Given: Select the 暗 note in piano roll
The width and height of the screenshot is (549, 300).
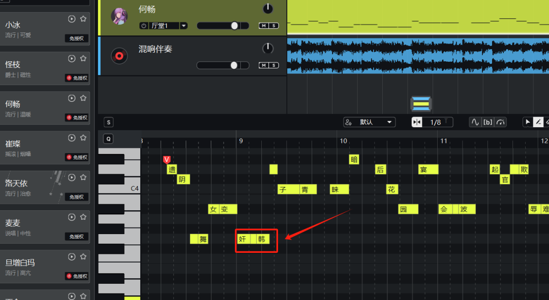Looking at the screenshot, I should click(x=354, y=160).
